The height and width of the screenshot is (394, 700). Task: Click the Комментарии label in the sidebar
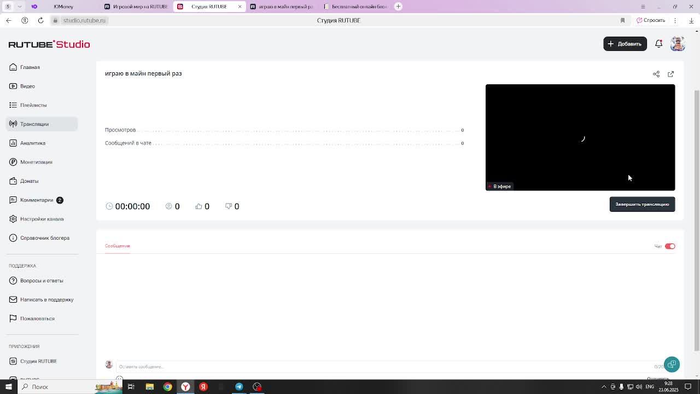(37, 200)
